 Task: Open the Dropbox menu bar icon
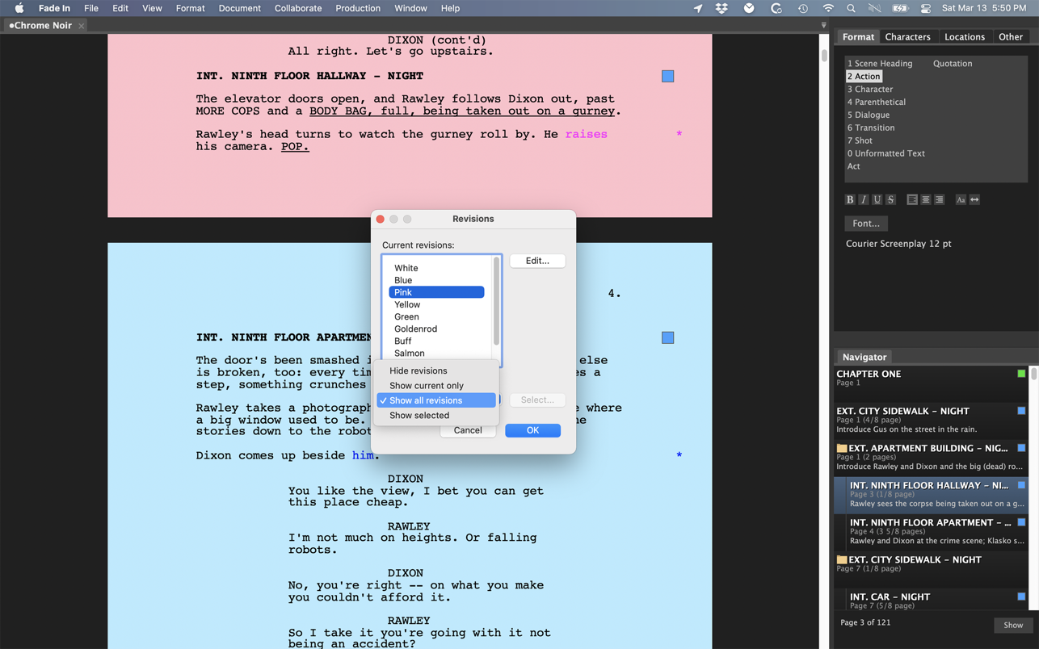click(721, 8)
